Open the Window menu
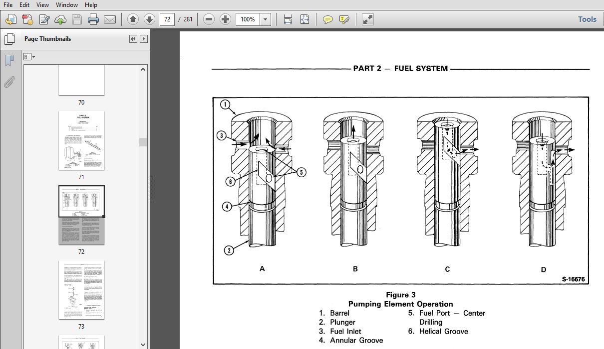 coord(66,4)
